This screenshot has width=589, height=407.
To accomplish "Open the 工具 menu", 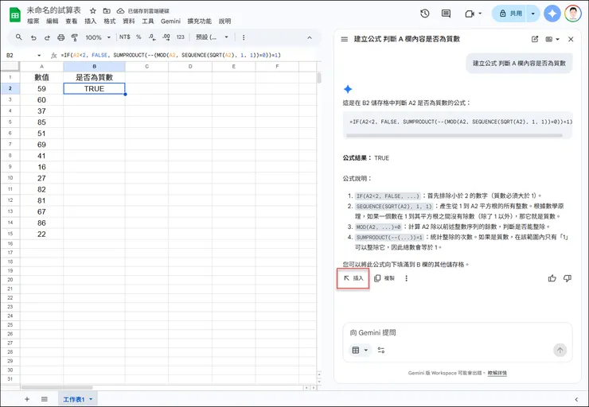I will [x=147, y=21].
